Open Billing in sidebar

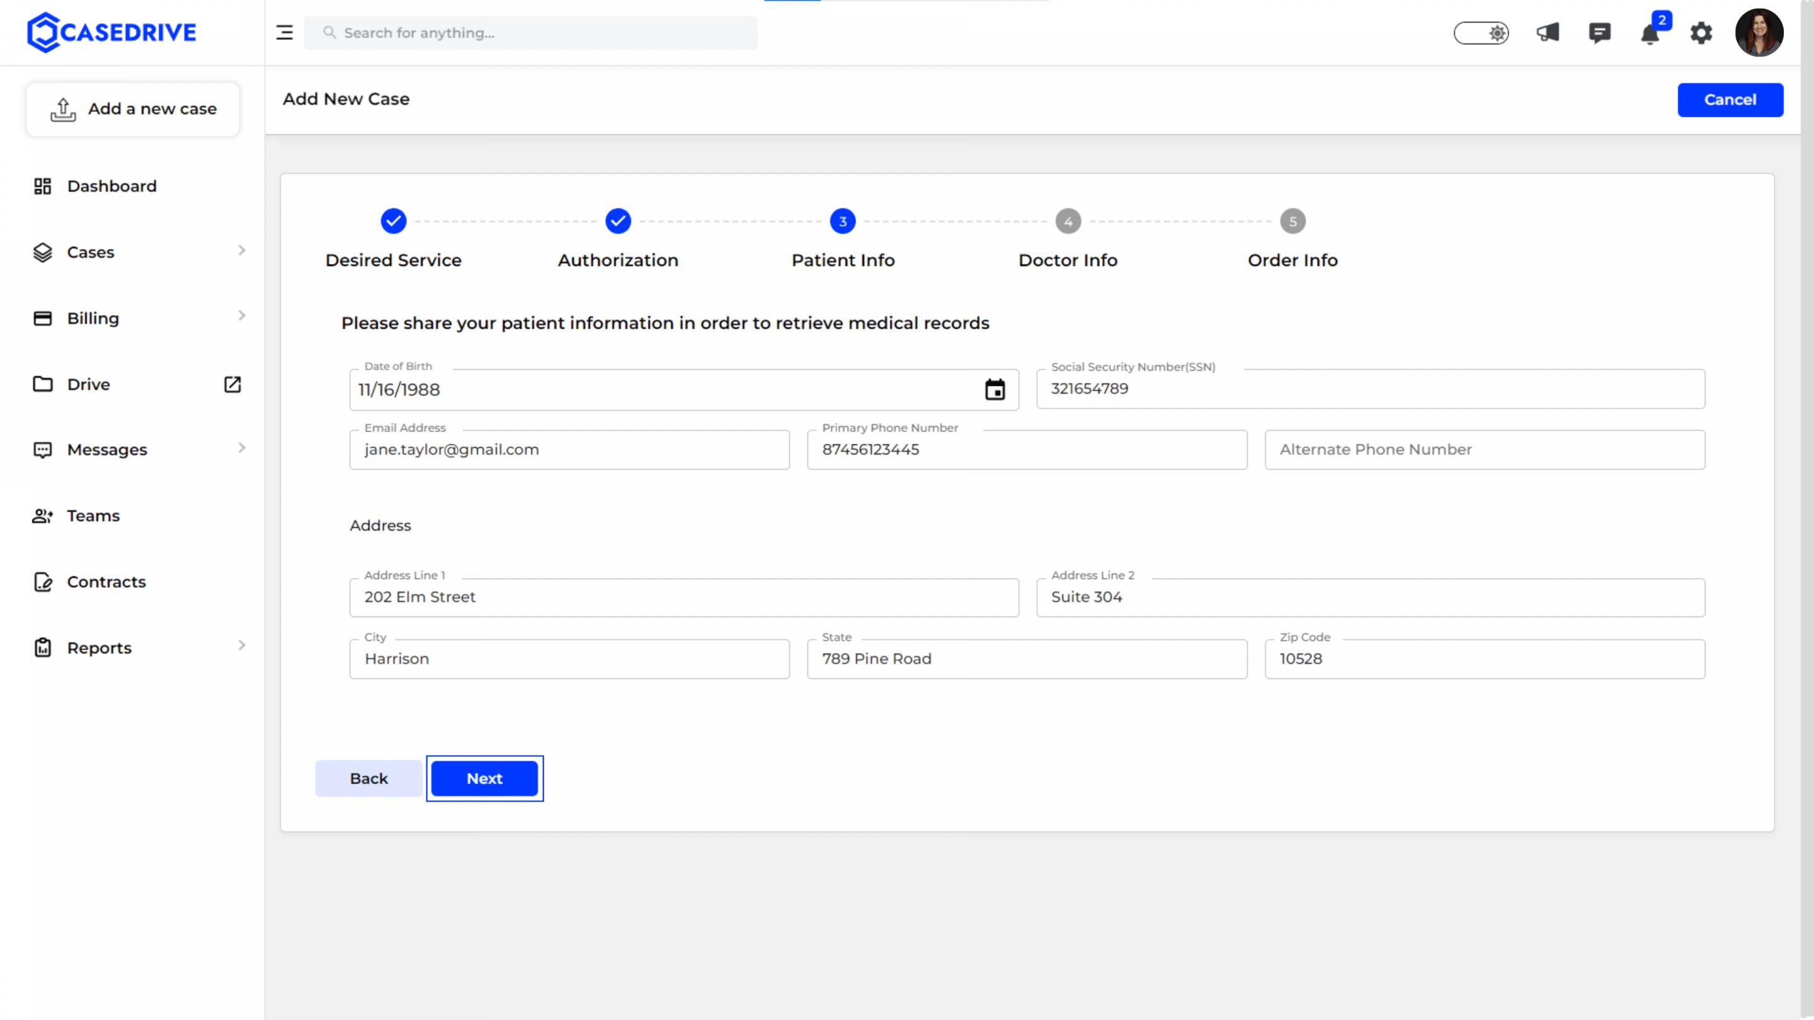93,318
